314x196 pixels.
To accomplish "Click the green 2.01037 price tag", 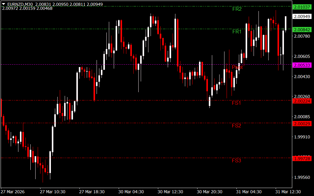I will click(x=302, y=7).
